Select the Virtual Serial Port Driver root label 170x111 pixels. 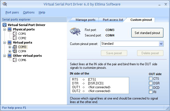pyautogui.click(x=26, y=25)
